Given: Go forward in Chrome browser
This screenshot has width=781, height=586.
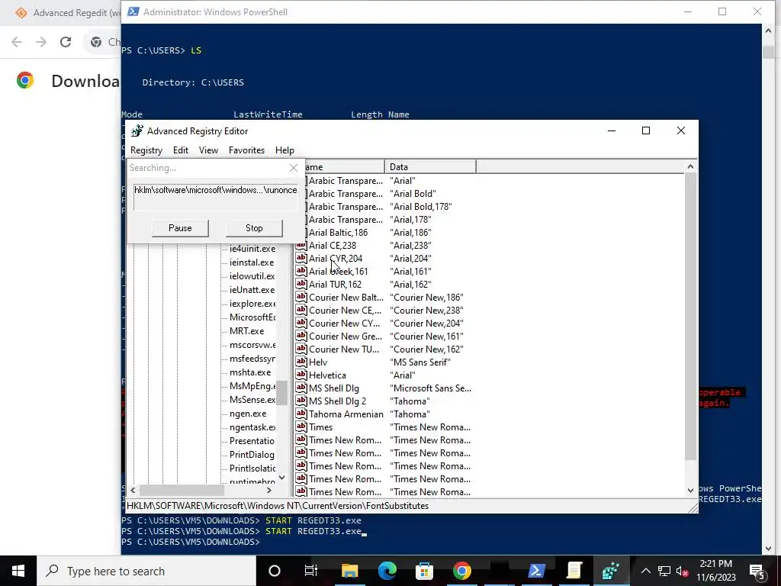Looking at the screenshot, I should pyautogui.click(x=41, y=42).
